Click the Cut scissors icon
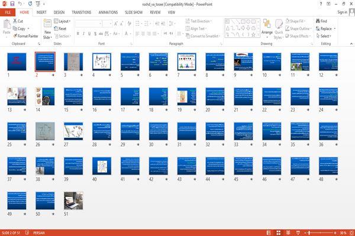 pos(15,21)
